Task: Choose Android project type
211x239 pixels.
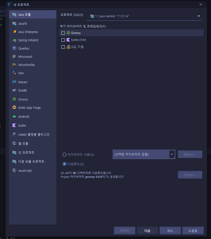Action: pyautogui.click(x=33, y=116)
